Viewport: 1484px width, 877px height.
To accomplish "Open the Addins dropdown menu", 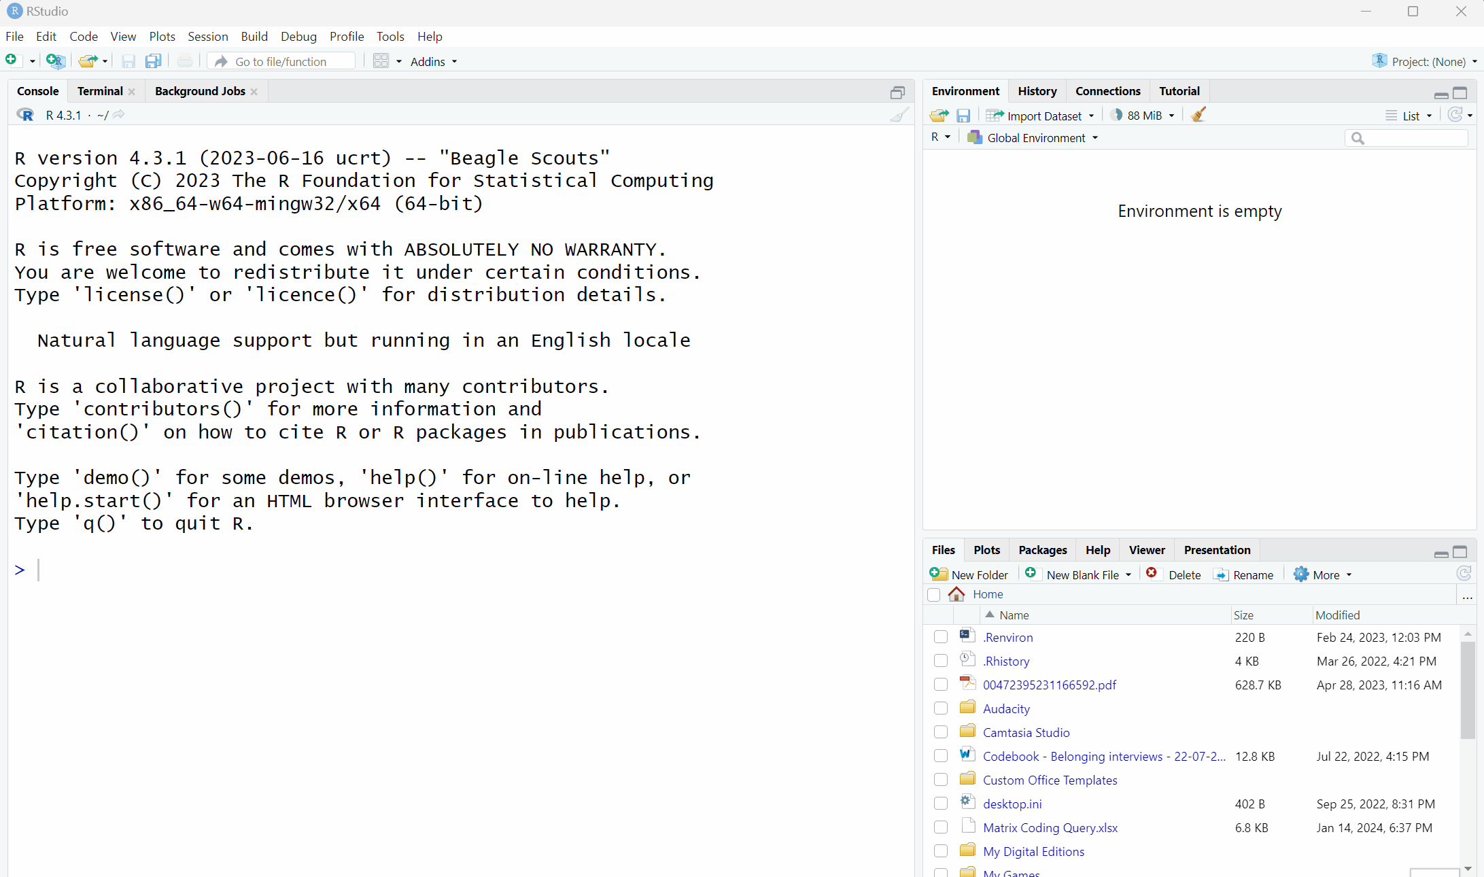I will click(x=434, y=61).
